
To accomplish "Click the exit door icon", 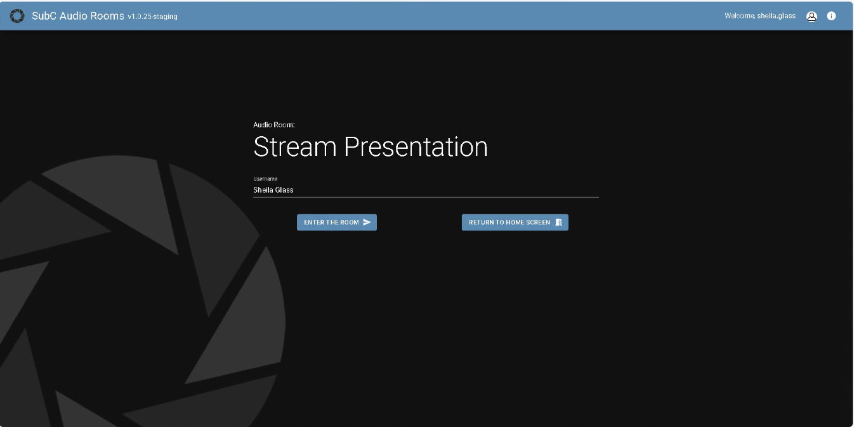I will tap(558, 222).
